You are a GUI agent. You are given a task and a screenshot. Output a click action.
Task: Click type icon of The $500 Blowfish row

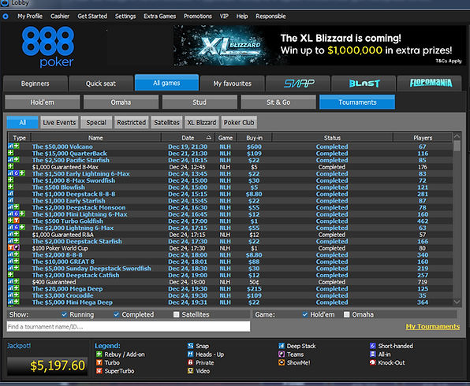click(11, 187)
